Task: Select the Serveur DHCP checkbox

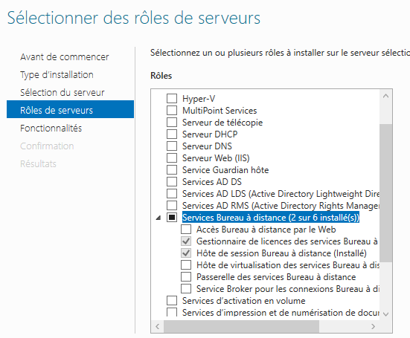Action: click(172, 134)
